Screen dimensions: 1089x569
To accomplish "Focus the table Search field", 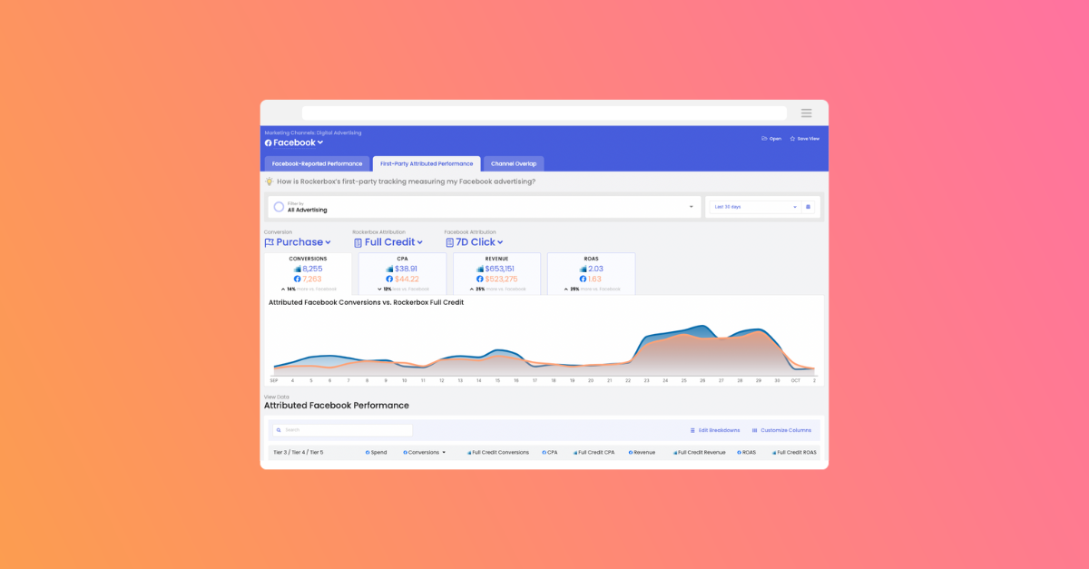I will tap(343, 430).
